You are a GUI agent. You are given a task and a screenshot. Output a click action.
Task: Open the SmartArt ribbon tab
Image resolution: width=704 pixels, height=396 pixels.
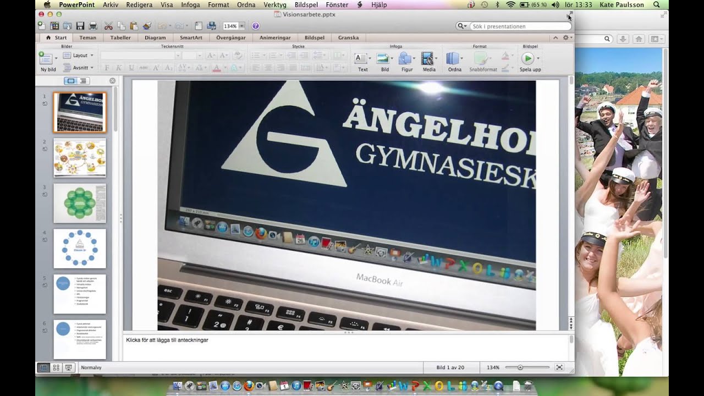[x=191, y=38]
